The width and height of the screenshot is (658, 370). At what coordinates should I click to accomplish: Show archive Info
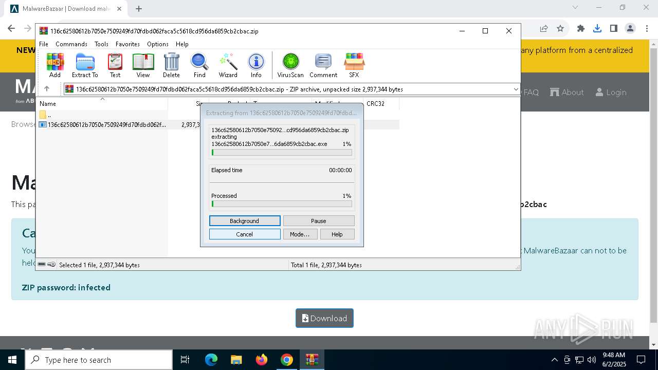coord(256,65)
